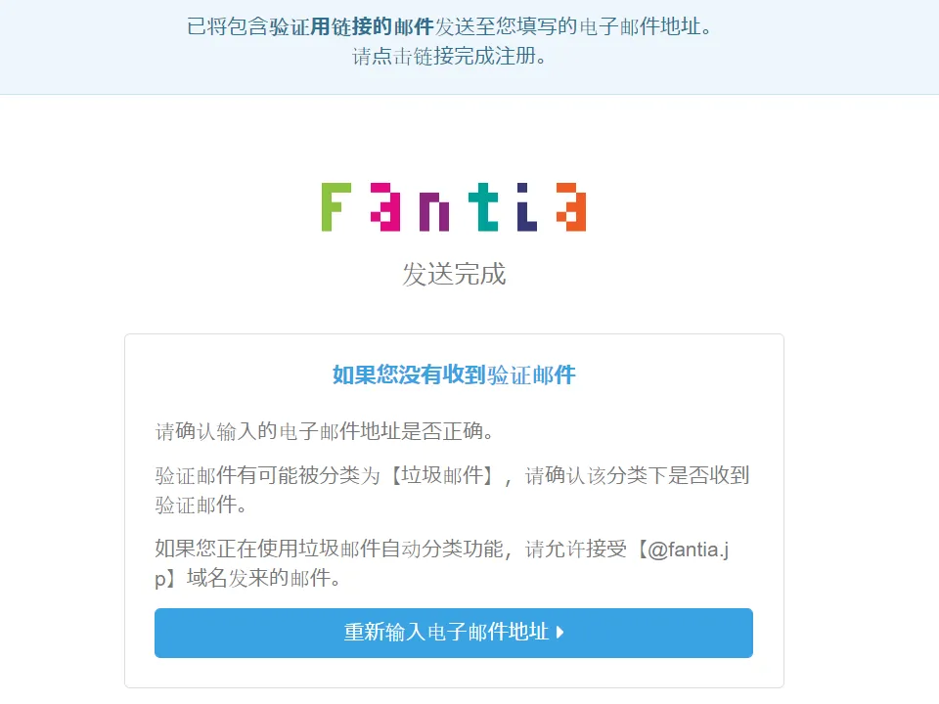
Task: Click the orange 'a' logo letter
Action: coord(570,207)
